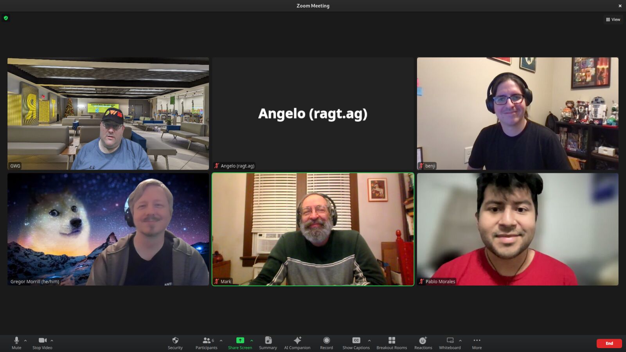
Task: Mute the microphone
Action: (x=16, y=343)
